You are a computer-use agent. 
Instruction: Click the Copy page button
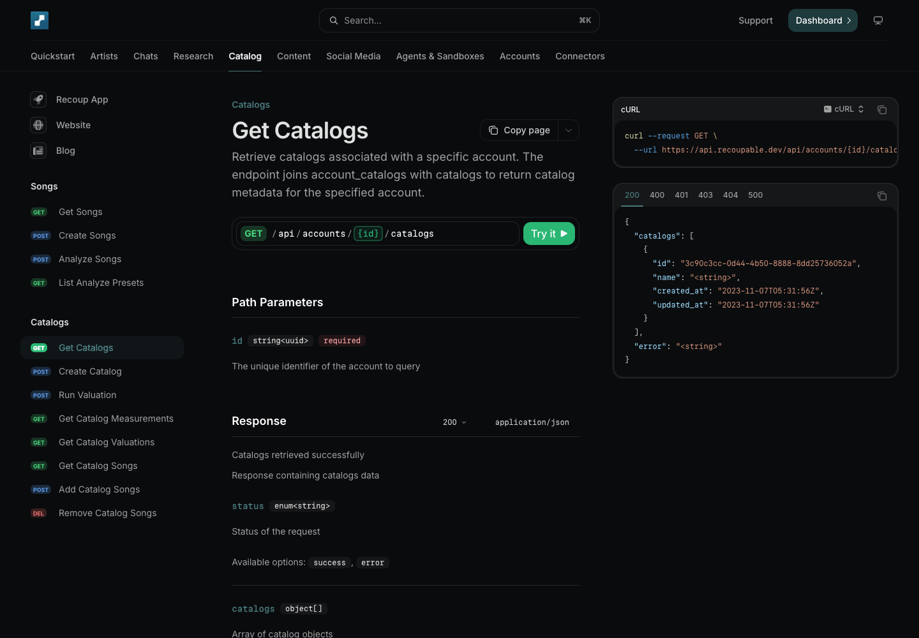click(x=519, y=130)
